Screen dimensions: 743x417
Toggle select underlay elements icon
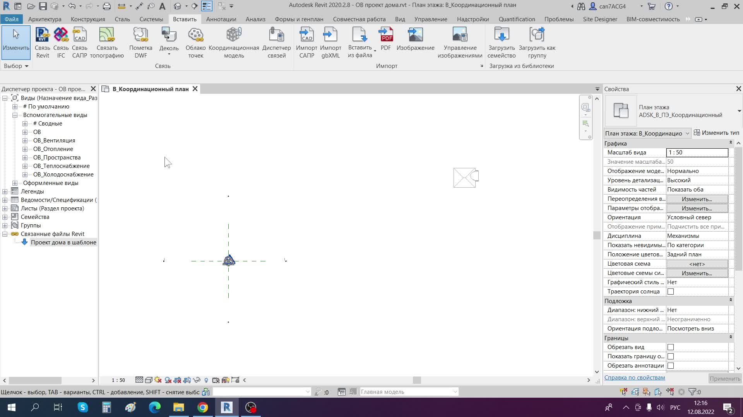635,392
